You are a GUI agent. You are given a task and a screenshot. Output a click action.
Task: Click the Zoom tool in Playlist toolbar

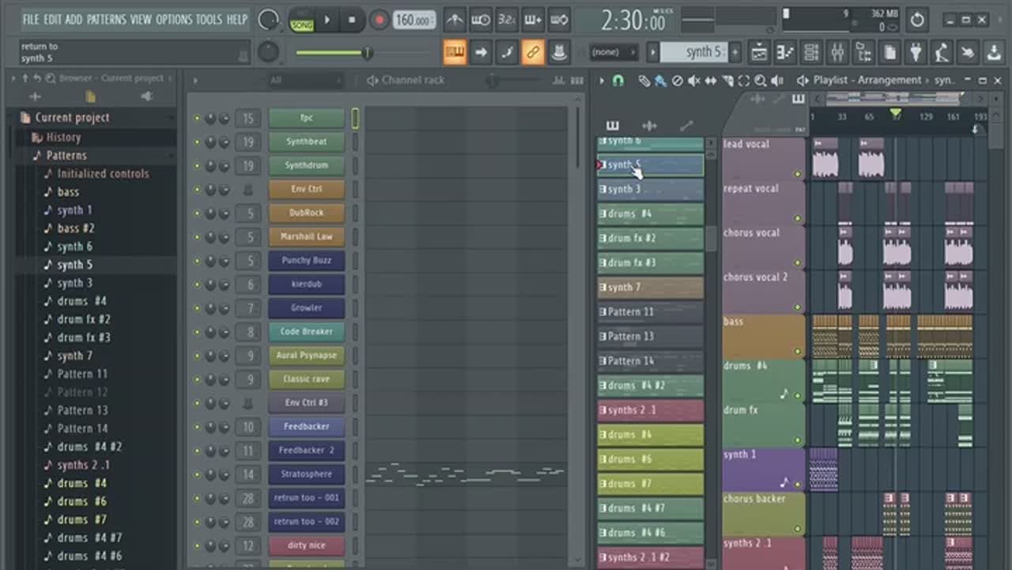tap(760, 81)
